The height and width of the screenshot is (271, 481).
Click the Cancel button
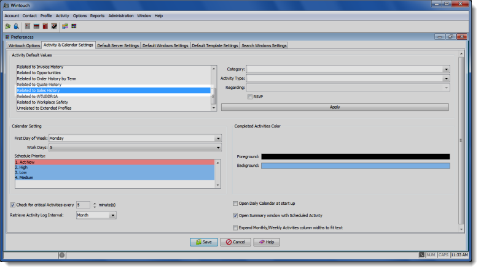click(236, 242)
